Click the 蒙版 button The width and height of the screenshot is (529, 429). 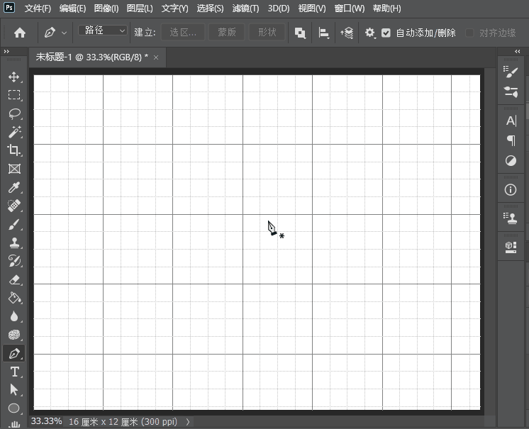pos(227,33)
